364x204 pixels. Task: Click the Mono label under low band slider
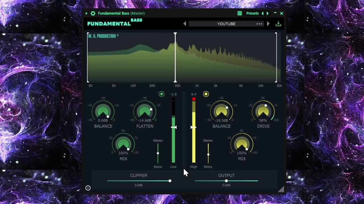(x=158, y=167)
